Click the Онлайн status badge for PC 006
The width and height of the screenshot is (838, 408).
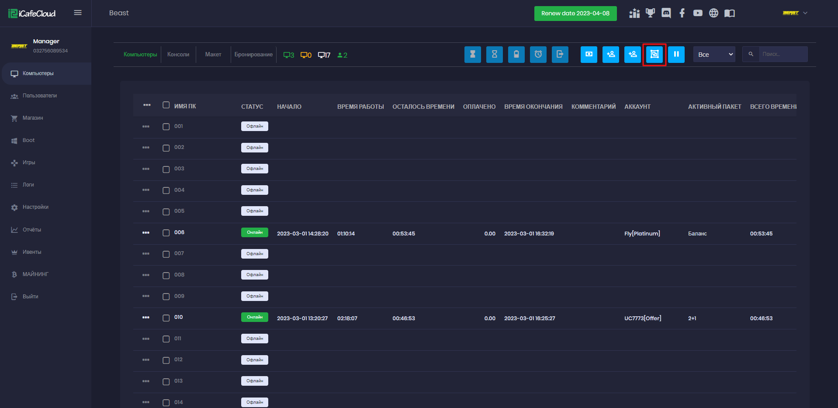coord(255,232)
